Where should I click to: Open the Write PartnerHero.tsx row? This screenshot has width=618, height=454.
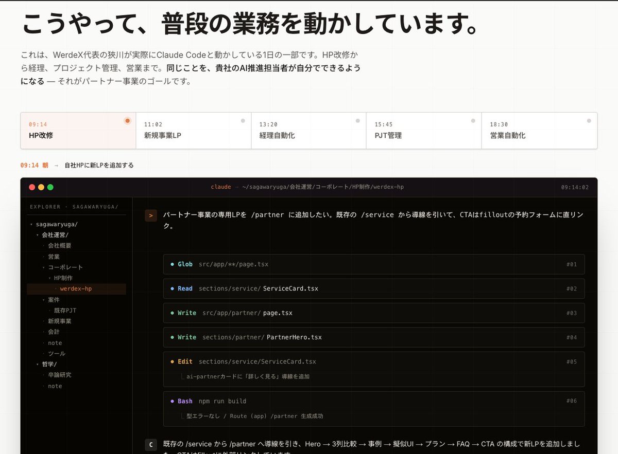tap(374, 337)
